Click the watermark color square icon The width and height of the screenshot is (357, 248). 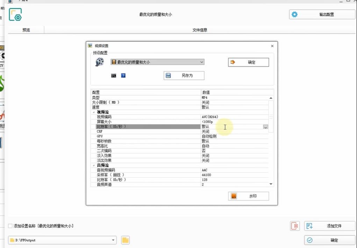pos(234,196)
